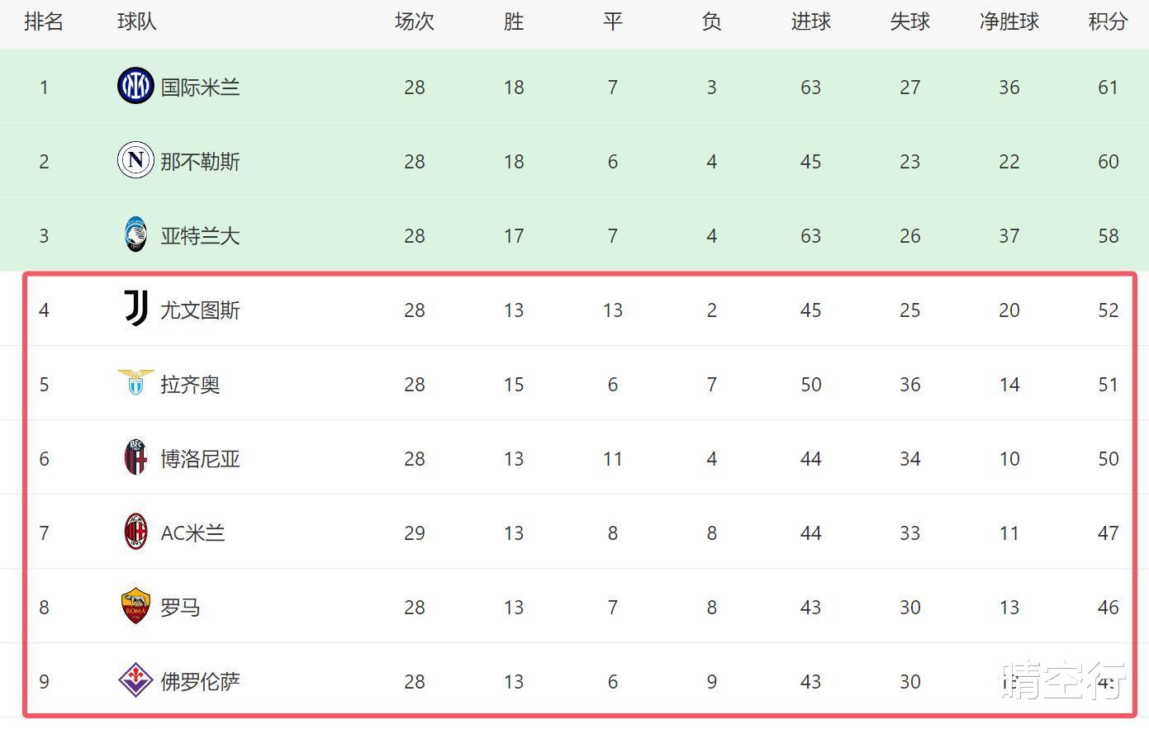Click AC米兰 points value 47
1149x729 pixels.
(x=1108, y=533)
